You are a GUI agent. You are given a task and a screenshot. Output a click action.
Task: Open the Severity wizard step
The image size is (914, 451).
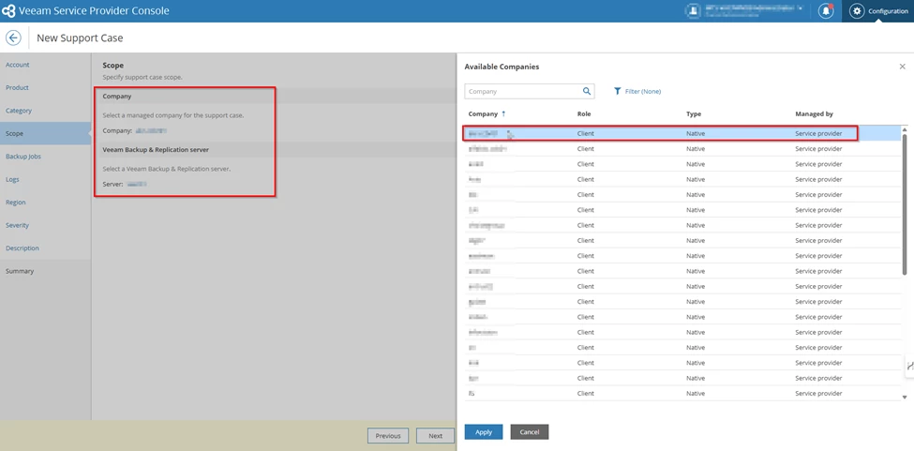point(18,225)
